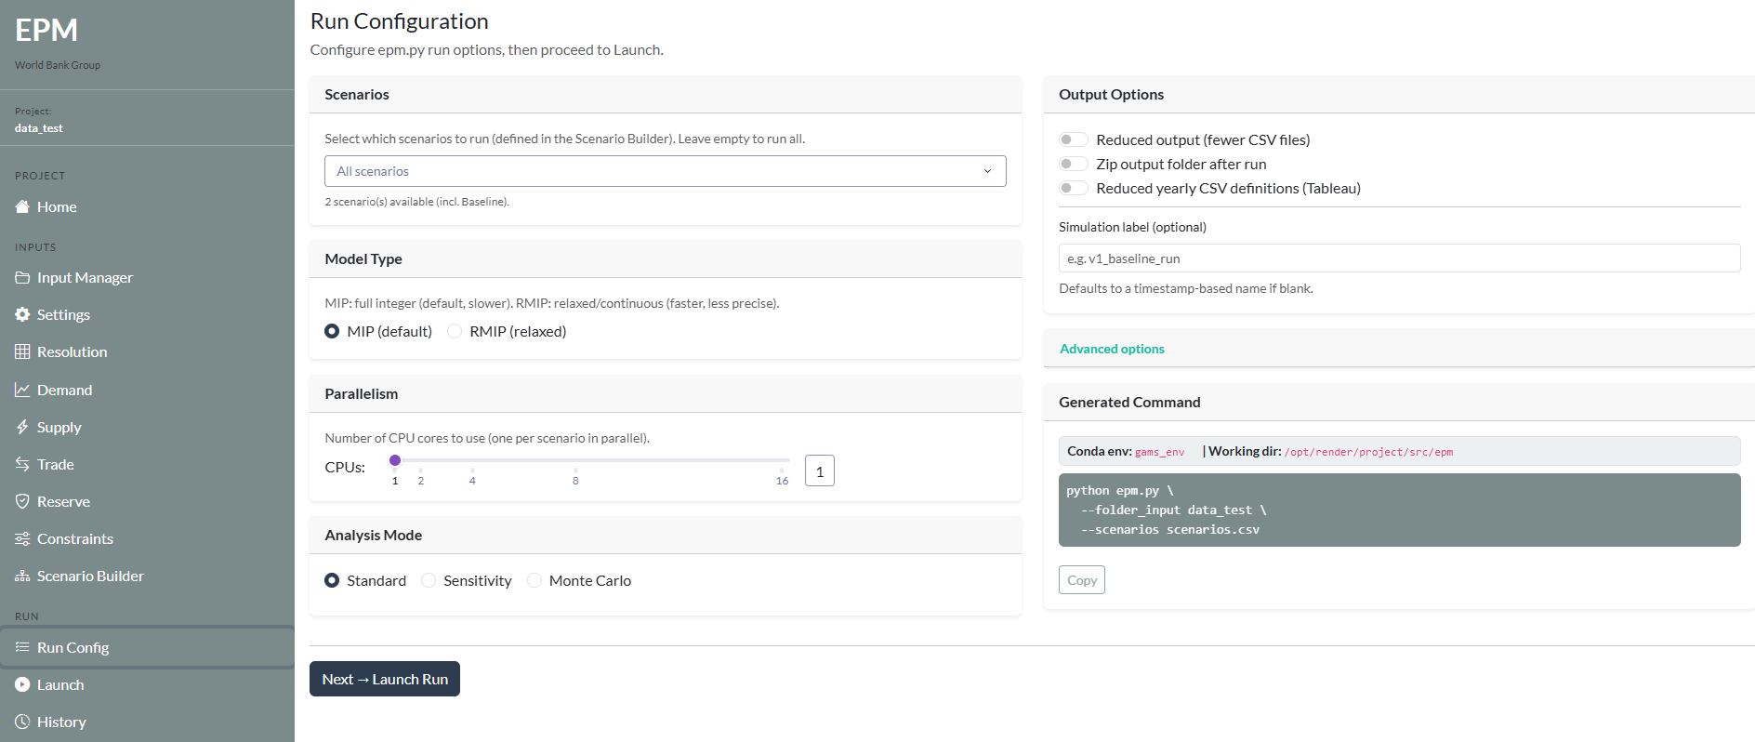The width and height of the screenshot is (1755, 742).
Task: Click the History clock icon
Action: click(x=22, y=722)
